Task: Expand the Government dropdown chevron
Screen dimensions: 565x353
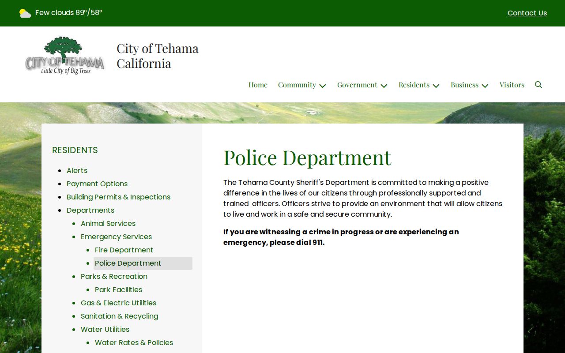Action: (x=384, y=86)
